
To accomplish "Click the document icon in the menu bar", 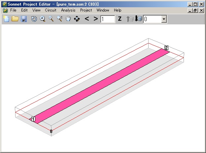I will point(5,10).
